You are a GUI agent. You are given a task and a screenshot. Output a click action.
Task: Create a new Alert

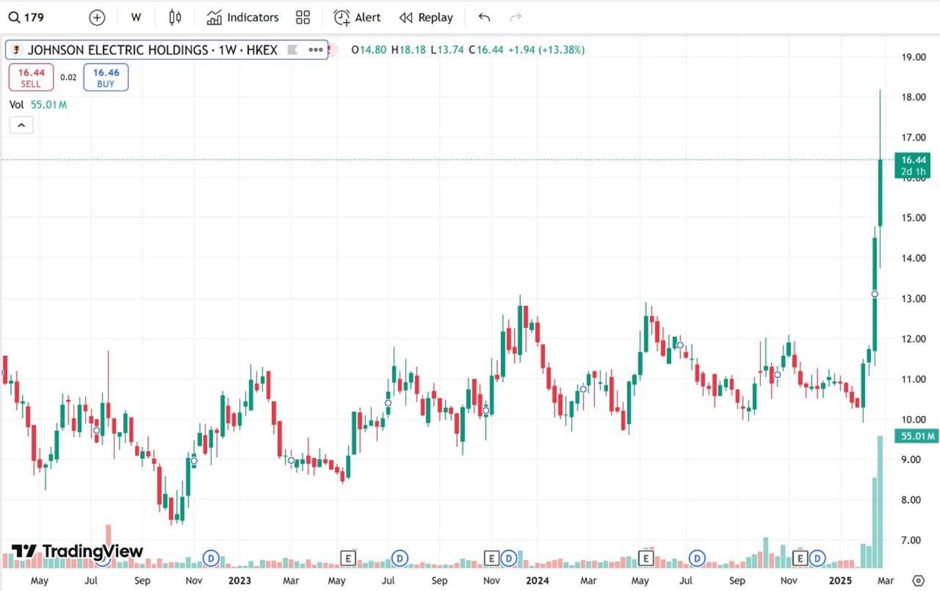pos(357,18)
